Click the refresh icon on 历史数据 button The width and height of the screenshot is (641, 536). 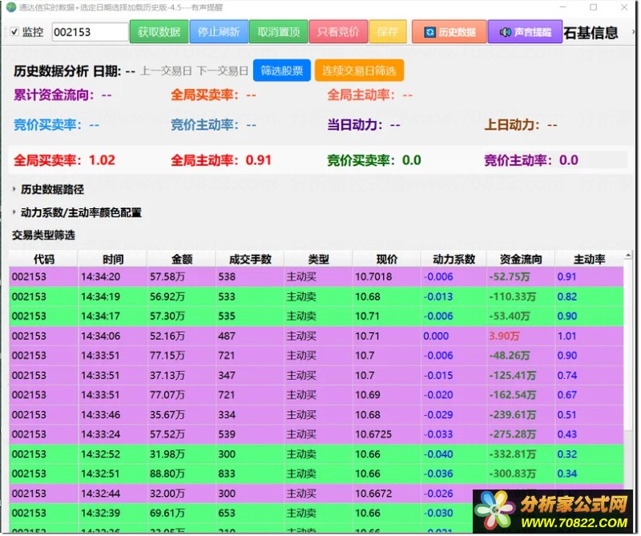[429, 32]
